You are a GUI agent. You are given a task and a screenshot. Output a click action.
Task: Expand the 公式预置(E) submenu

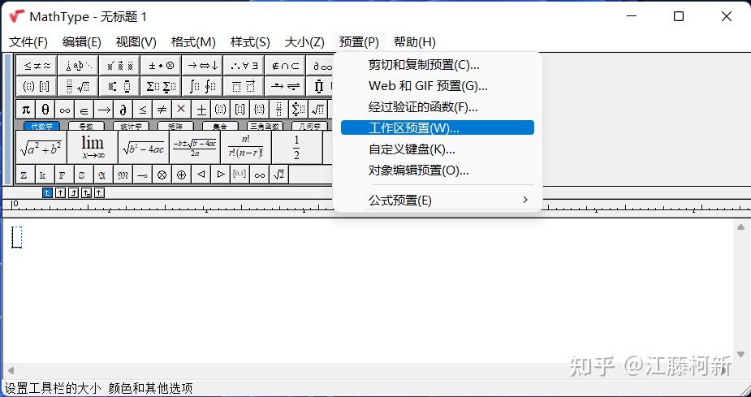click(438, 200)
